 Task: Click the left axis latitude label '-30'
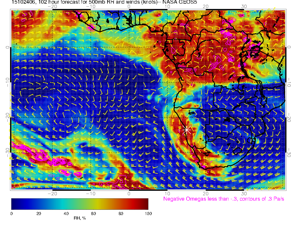coord(8,152)
